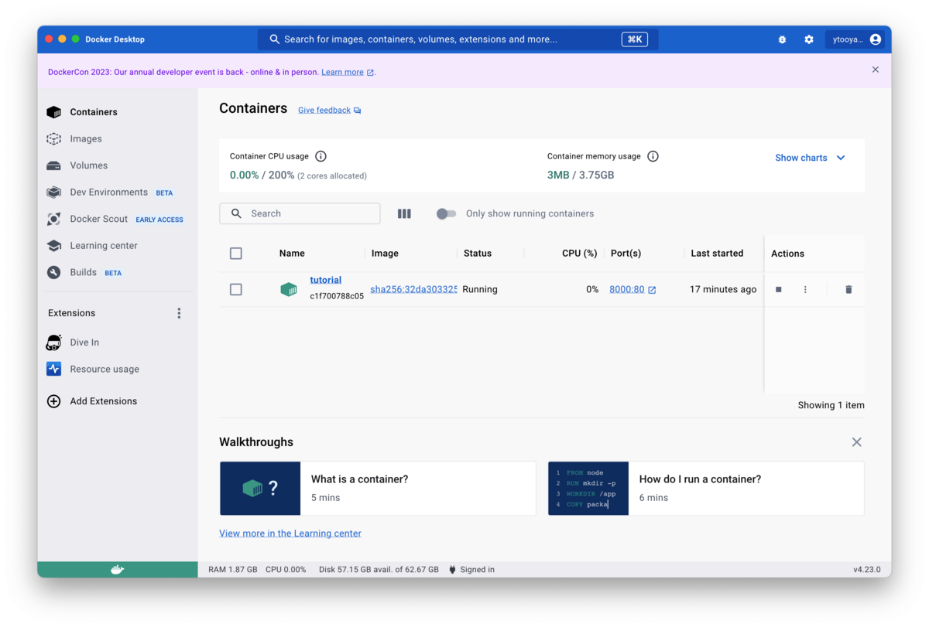Go to Volumes in the sidebar
929x627 pixels.
point(88,165)
